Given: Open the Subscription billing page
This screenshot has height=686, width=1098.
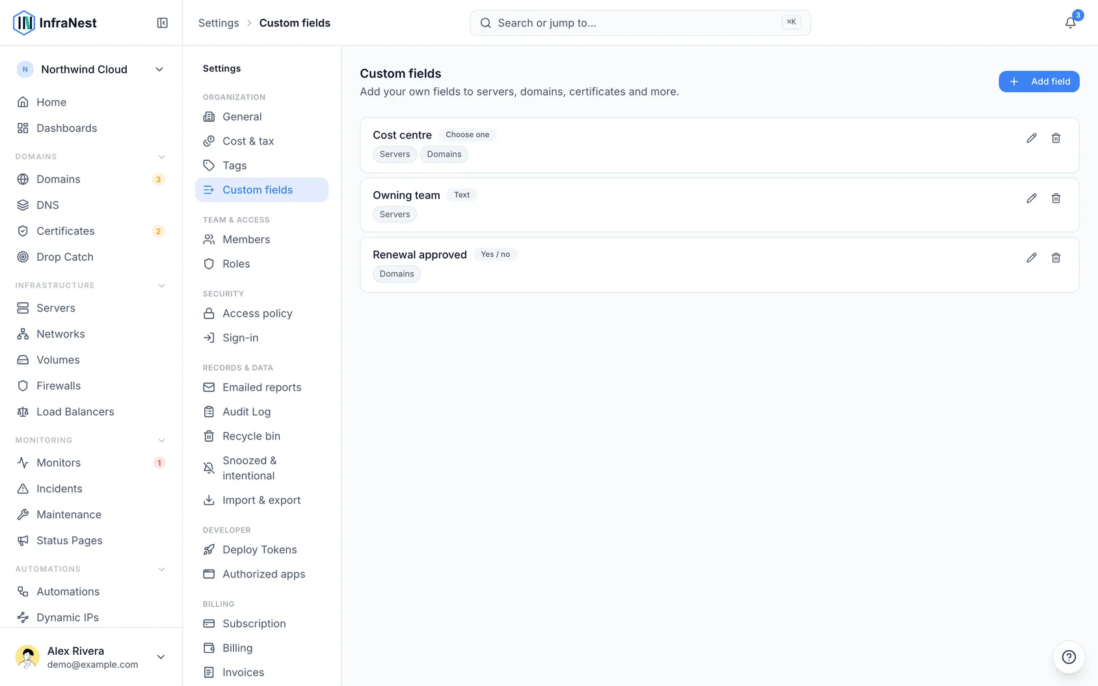Looking at the screenshot, I should [261, 624].
